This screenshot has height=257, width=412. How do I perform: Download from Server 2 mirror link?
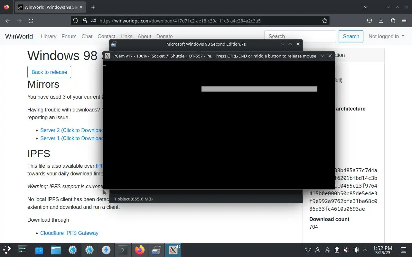[x=71, y=130]
